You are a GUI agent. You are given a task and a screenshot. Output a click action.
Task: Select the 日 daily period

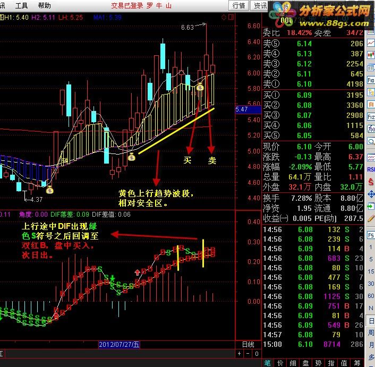pyautogui.click(x=371, y=320)
